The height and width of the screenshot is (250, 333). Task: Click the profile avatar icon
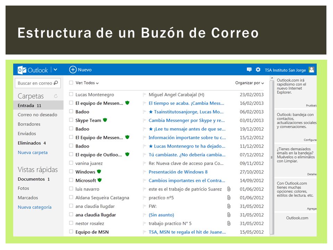(311, 69)
